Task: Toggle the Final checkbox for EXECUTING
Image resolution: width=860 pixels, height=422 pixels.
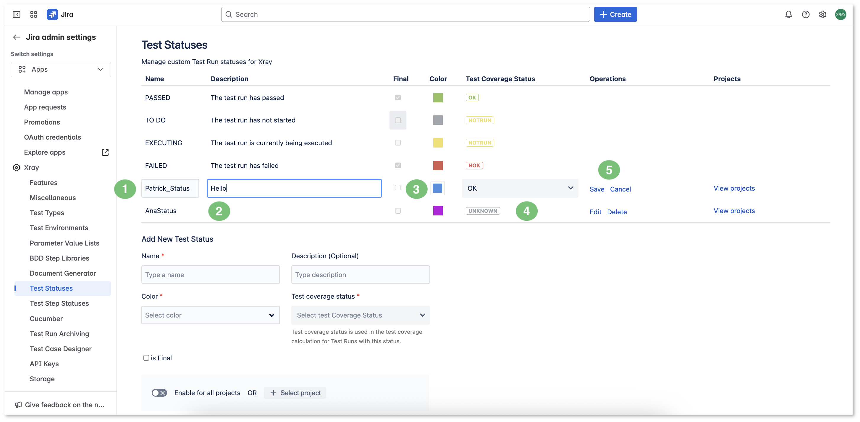Action: point(397,143)
